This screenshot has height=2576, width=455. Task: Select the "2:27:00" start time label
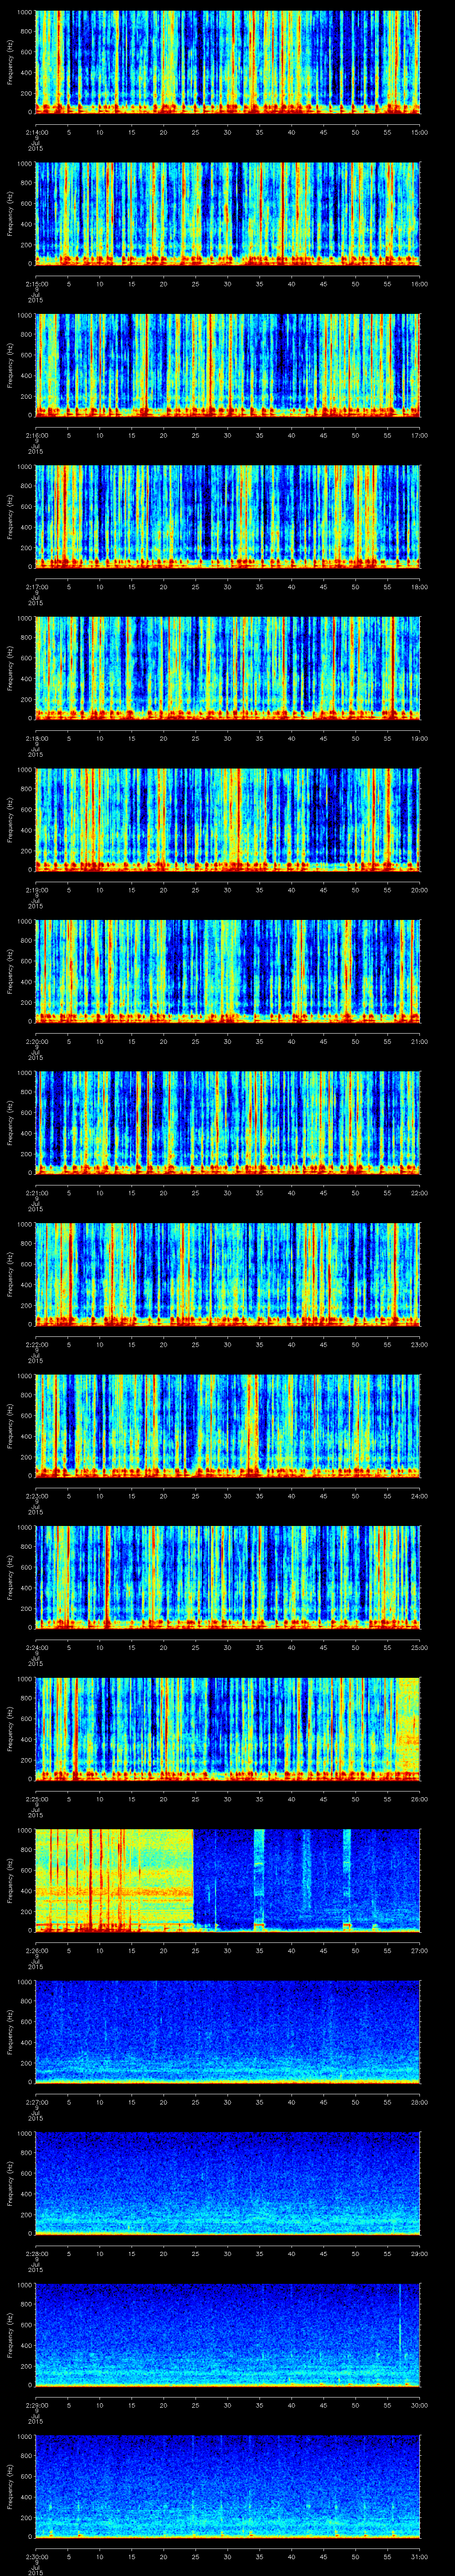pos(36,2101)
